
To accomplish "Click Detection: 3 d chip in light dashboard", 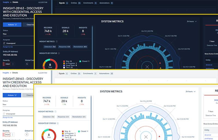I will pos(49,117).
